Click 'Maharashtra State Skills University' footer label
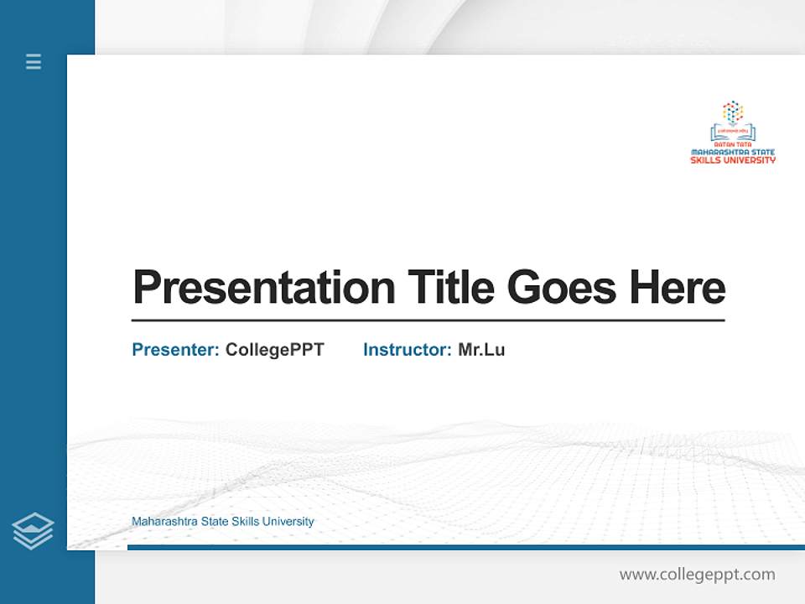This screenshot has height=604, width=805. point(221,521)
